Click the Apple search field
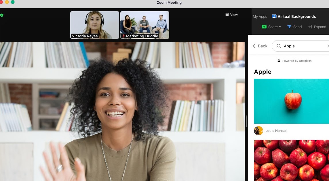 301,46
